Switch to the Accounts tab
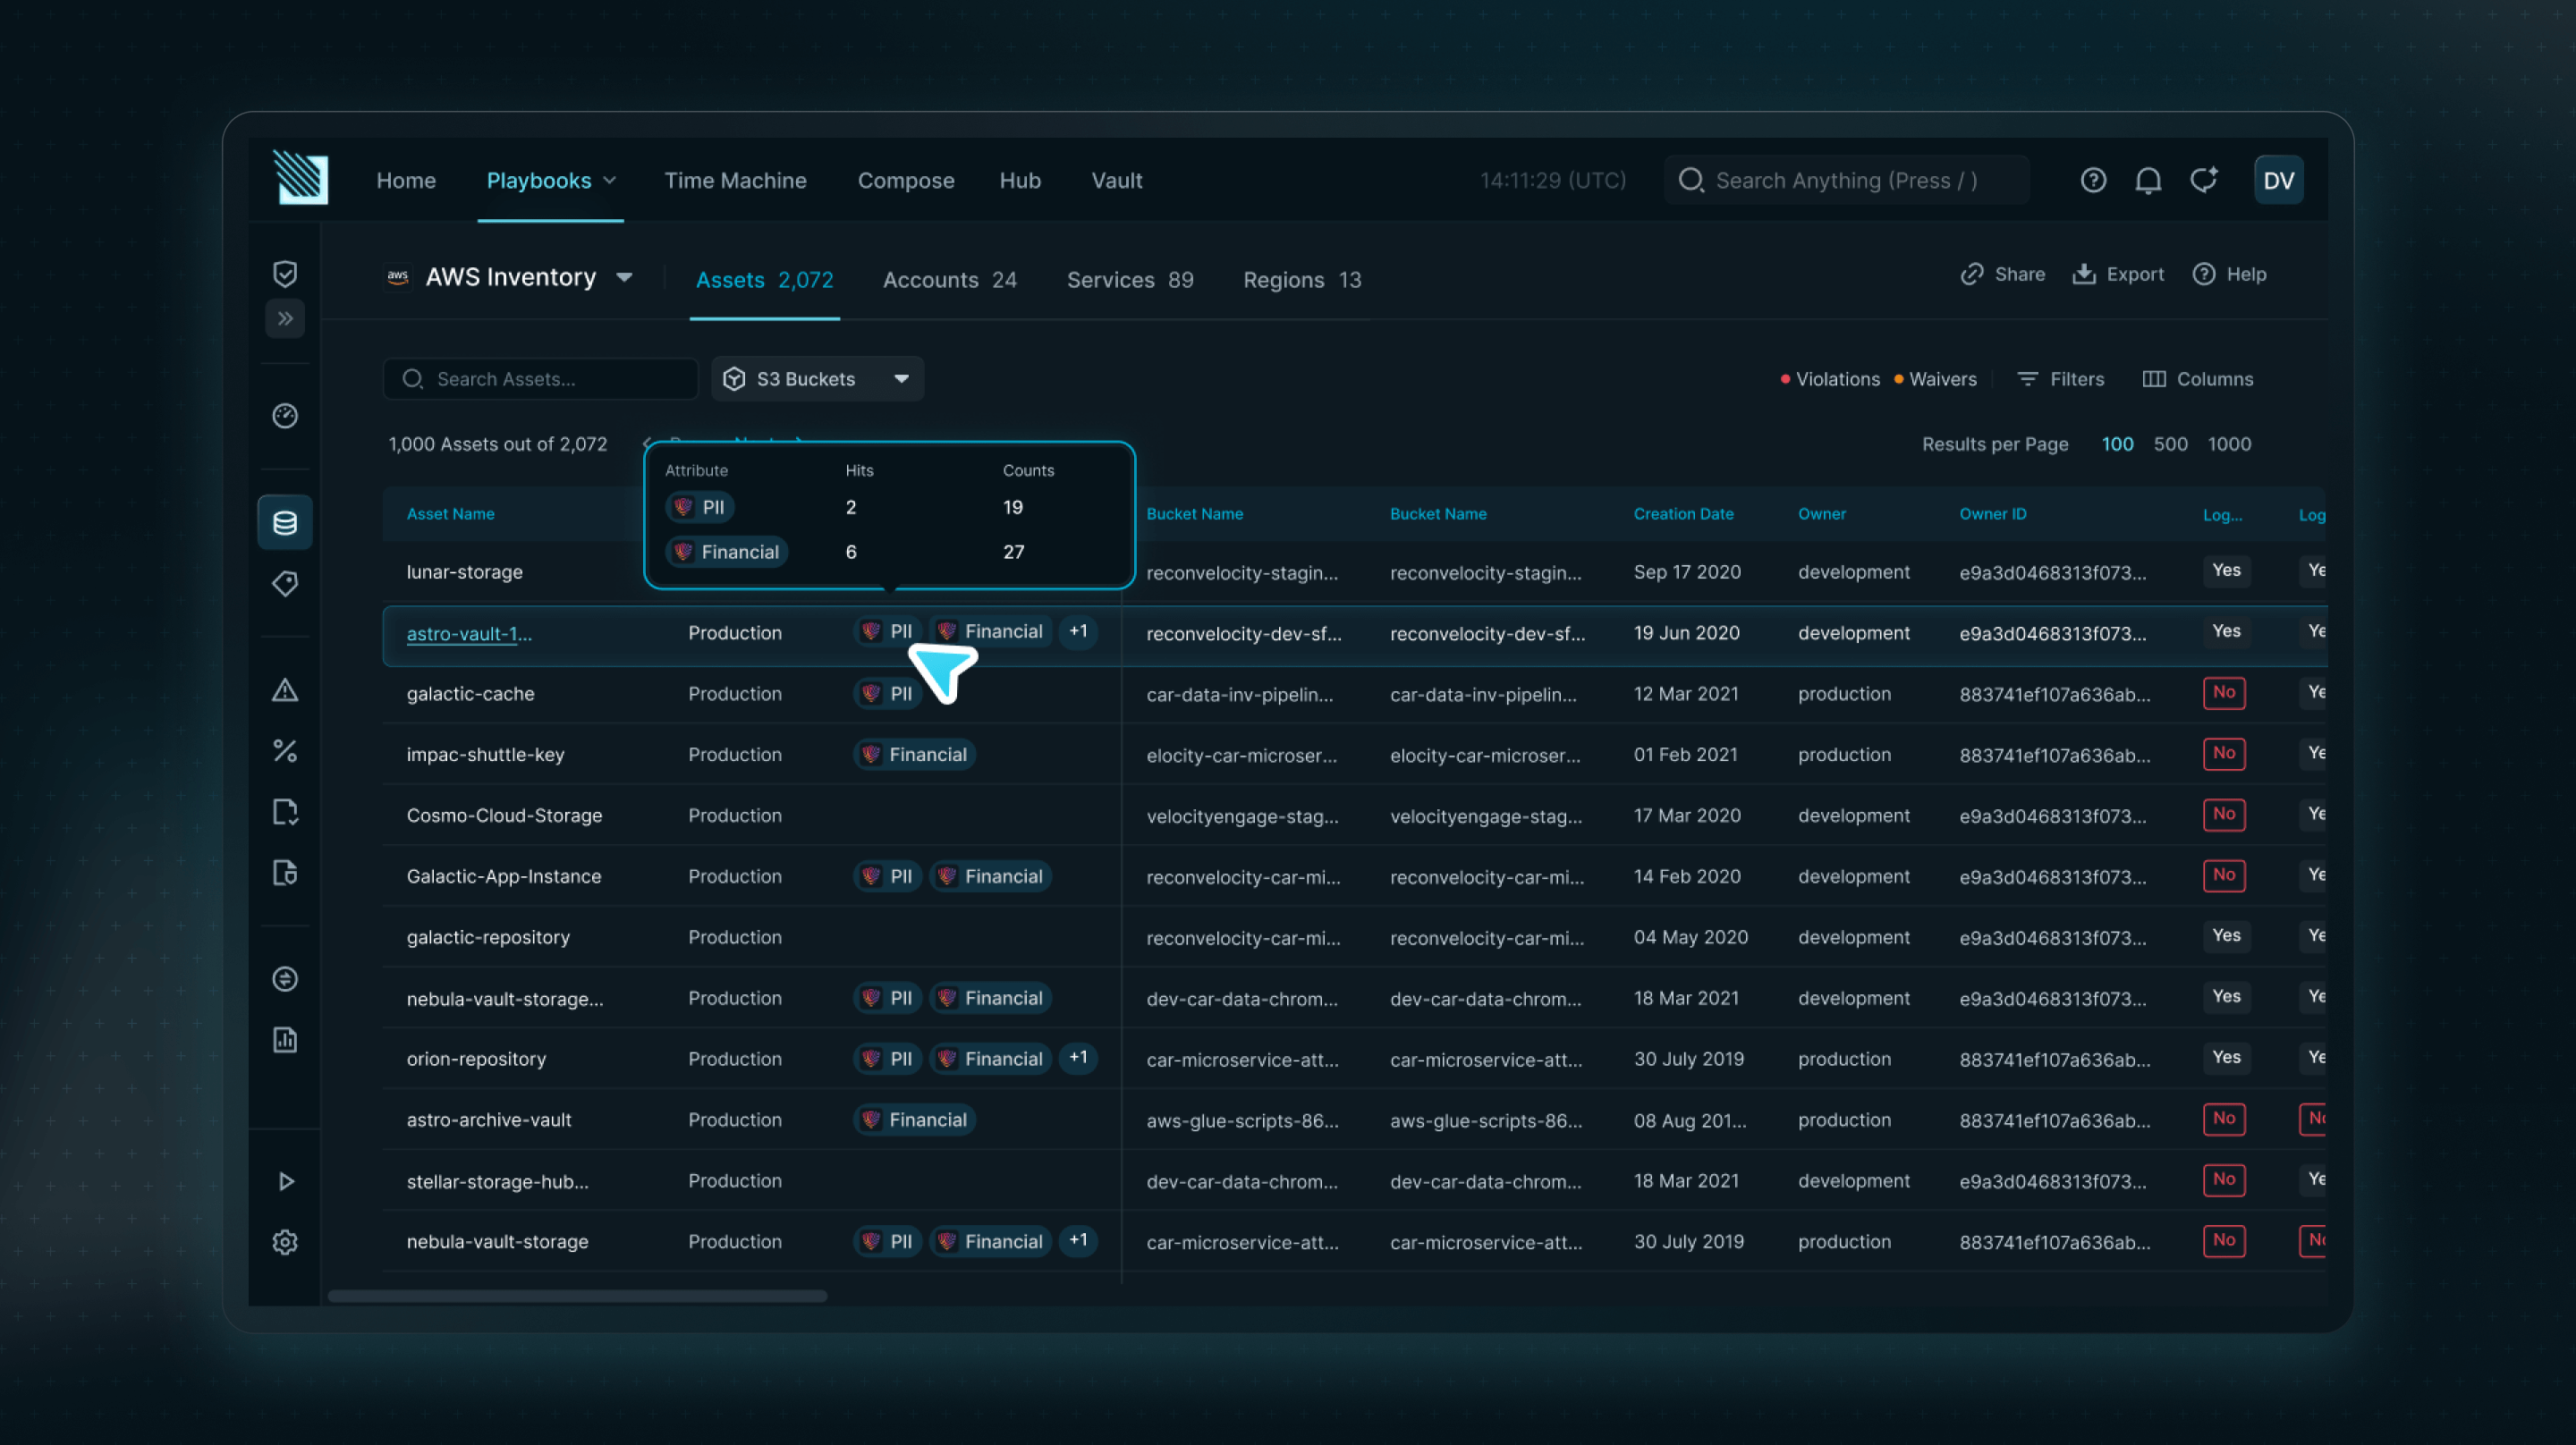This screenshot has height=1445, width=2576. 949,280
